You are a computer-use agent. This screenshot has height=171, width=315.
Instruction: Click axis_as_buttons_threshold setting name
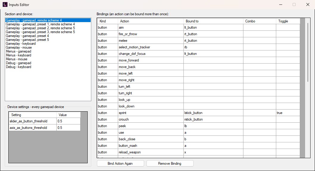[x=33, y=128]
